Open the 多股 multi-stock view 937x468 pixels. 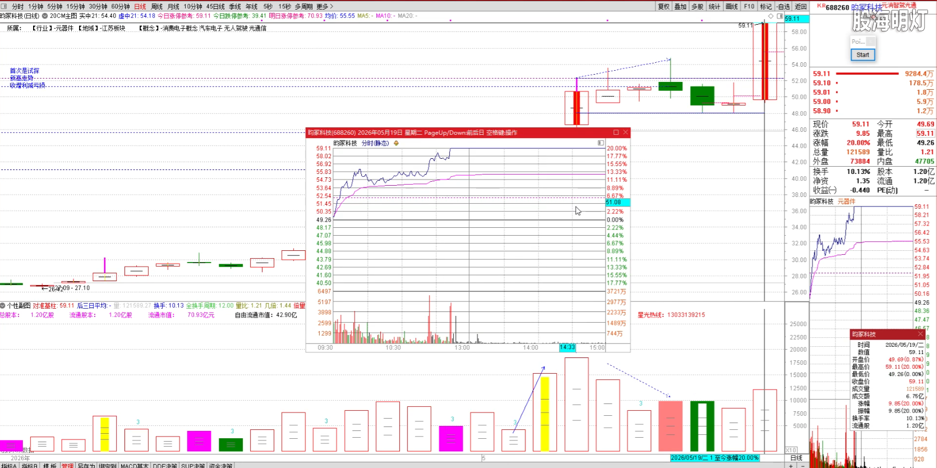click(698, 7)
